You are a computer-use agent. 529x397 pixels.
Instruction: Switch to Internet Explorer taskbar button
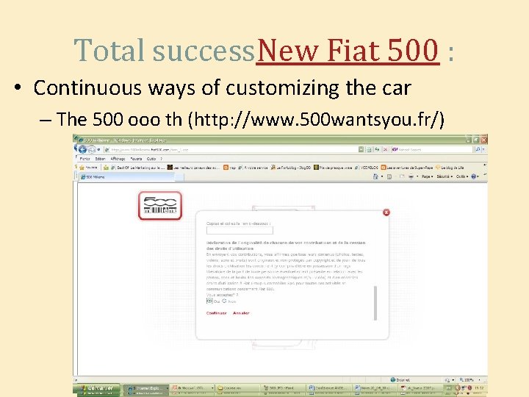pos(145,389)
